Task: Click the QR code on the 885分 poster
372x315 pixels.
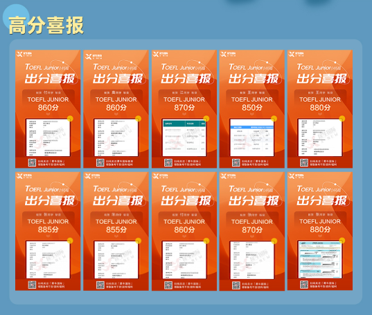Action: tap(32, 285)
